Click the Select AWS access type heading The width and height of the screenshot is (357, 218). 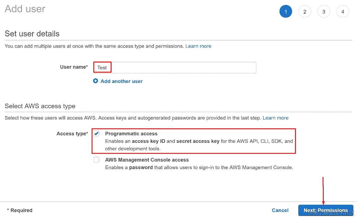40,106
